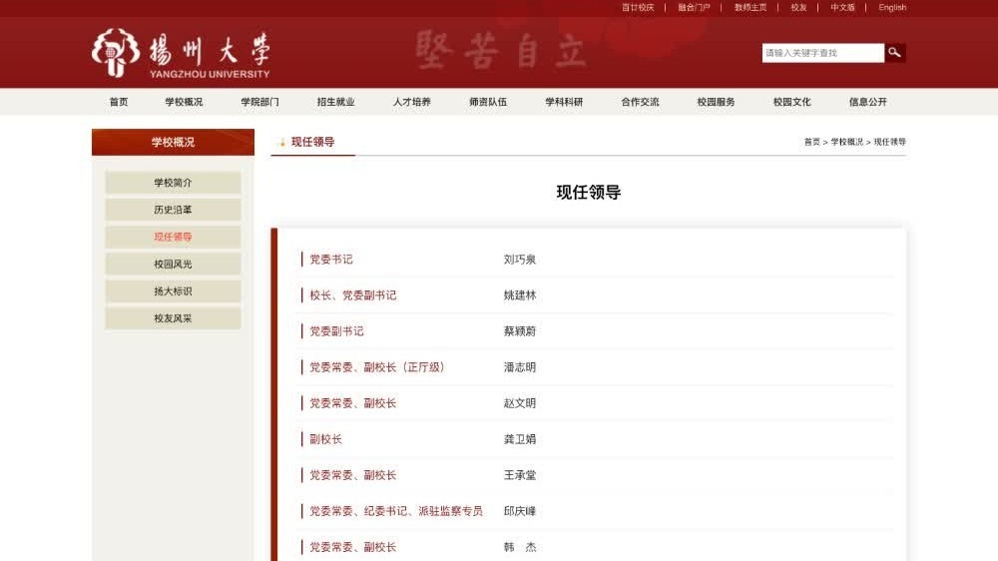
Task: Click leader name 刘巧泉
Action: [x=519, y=260]
